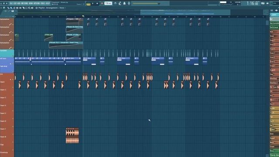
Task: Mute the Snare 7 track
Action: click(x=13, y=134)
